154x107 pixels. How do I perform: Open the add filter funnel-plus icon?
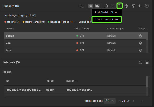[x=120, y=6]
